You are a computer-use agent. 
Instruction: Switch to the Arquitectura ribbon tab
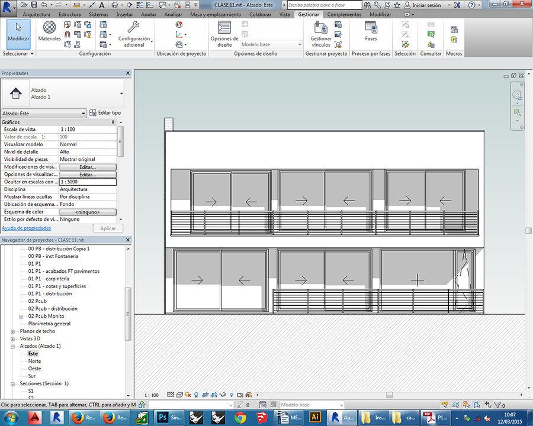pos(37,14)
